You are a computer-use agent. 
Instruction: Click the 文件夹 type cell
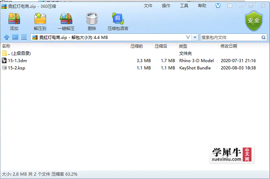tap(185, 53)
